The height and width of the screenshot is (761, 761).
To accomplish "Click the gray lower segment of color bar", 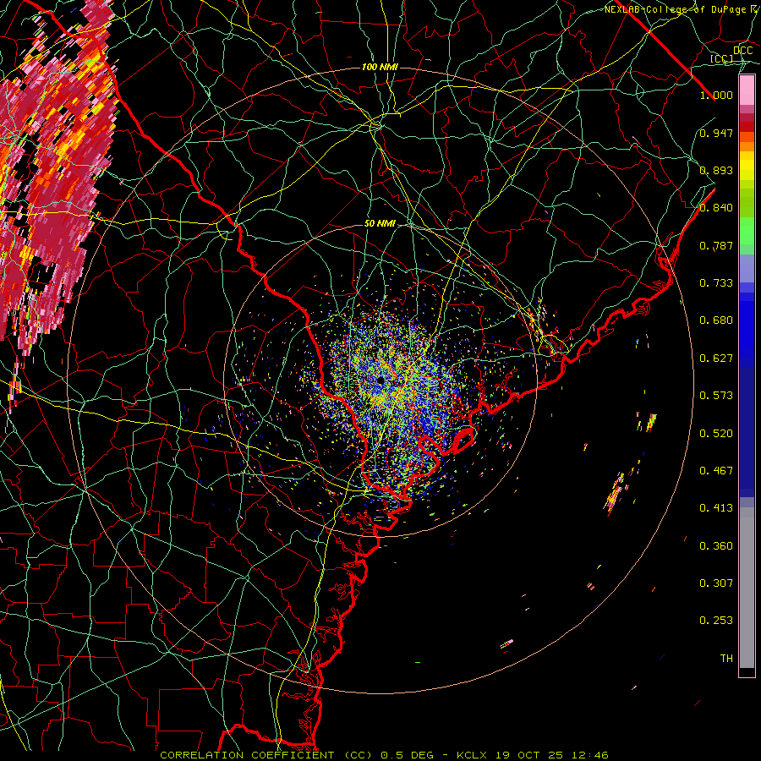I will pyautogui.click(x=747, y=588).
